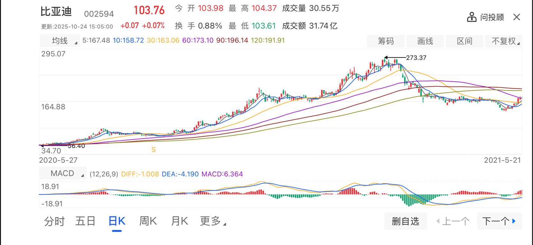Switch to the 月K tab
Image resolution: width=533 pixels, height=245 pixels.
click(179, 221)
